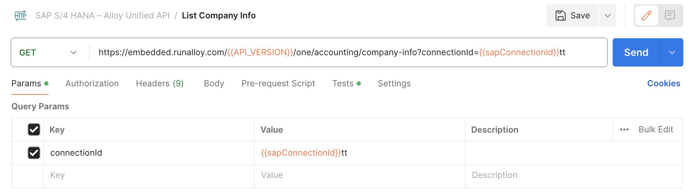Open the three-dot column options menu

coord(624,130)
